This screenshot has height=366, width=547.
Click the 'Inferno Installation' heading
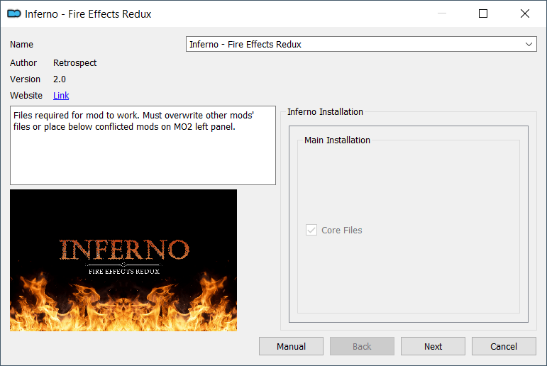pos(325,111)
